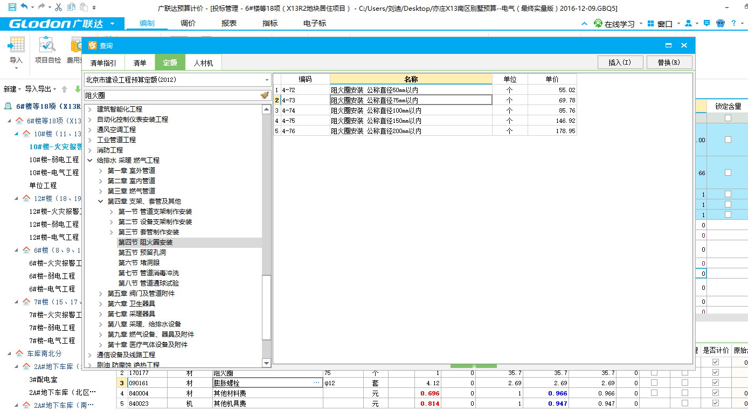This screenshot has width=748, height=410.
Task: Click the Paste clipboard icon
Action: (x=83, y=8)
